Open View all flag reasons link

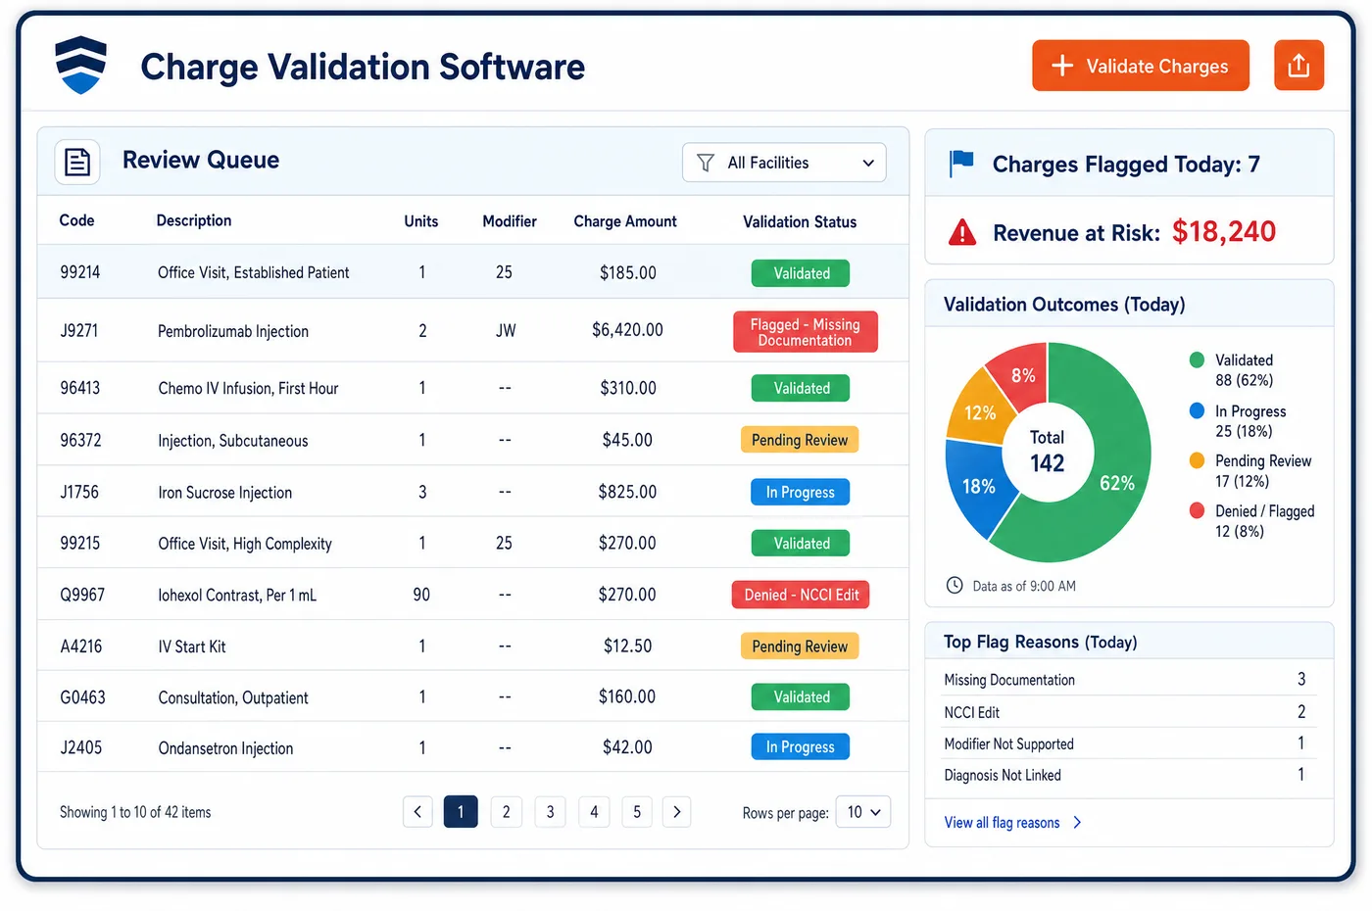tap(1012, 823)
